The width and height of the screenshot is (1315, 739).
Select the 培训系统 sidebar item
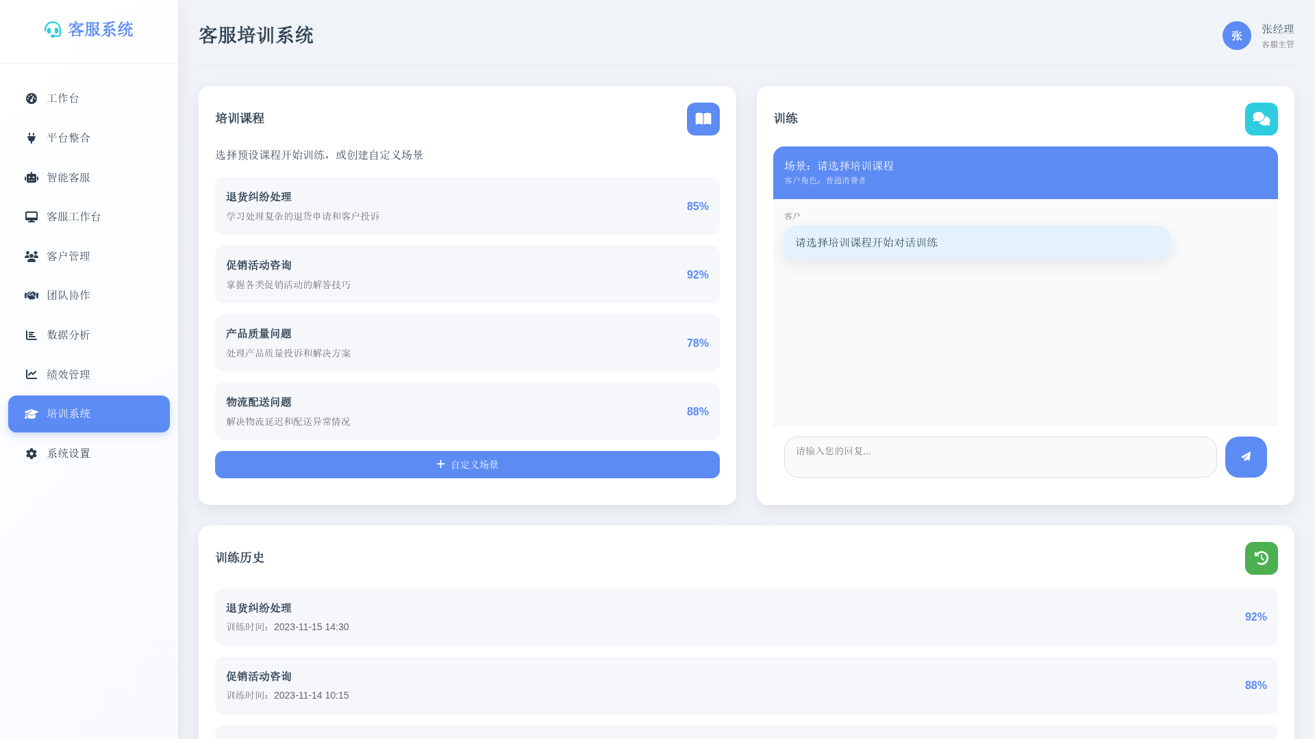[x=89, y=414]
